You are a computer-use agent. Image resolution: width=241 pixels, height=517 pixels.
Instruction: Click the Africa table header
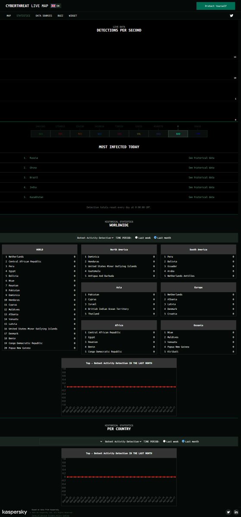pyautogui.click(x=119, y=325)
